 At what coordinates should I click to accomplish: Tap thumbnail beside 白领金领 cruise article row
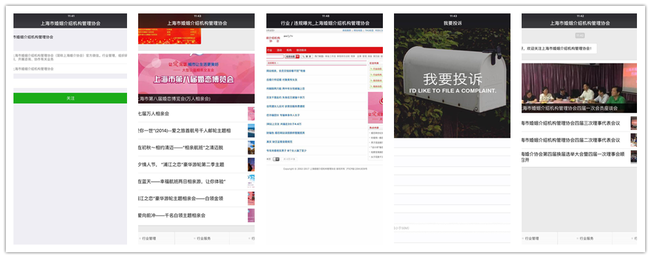pos(251,198)
